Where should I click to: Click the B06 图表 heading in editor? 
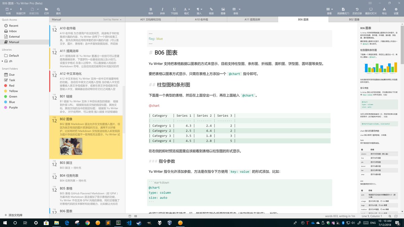[x=166, y=53]
